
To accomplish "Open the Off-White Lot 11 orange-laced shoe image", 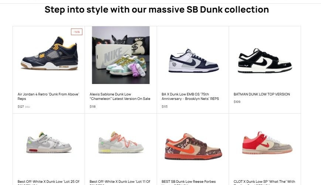I will pos(121,142).
